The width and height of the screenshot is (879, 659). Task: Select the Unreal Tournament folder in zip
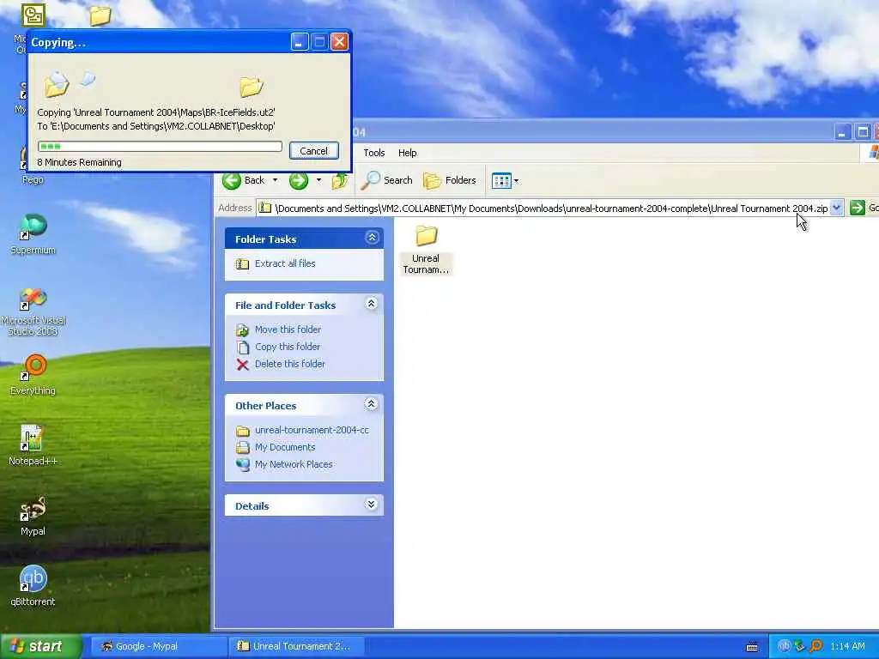pyautogui.click(x=426, y=250)
